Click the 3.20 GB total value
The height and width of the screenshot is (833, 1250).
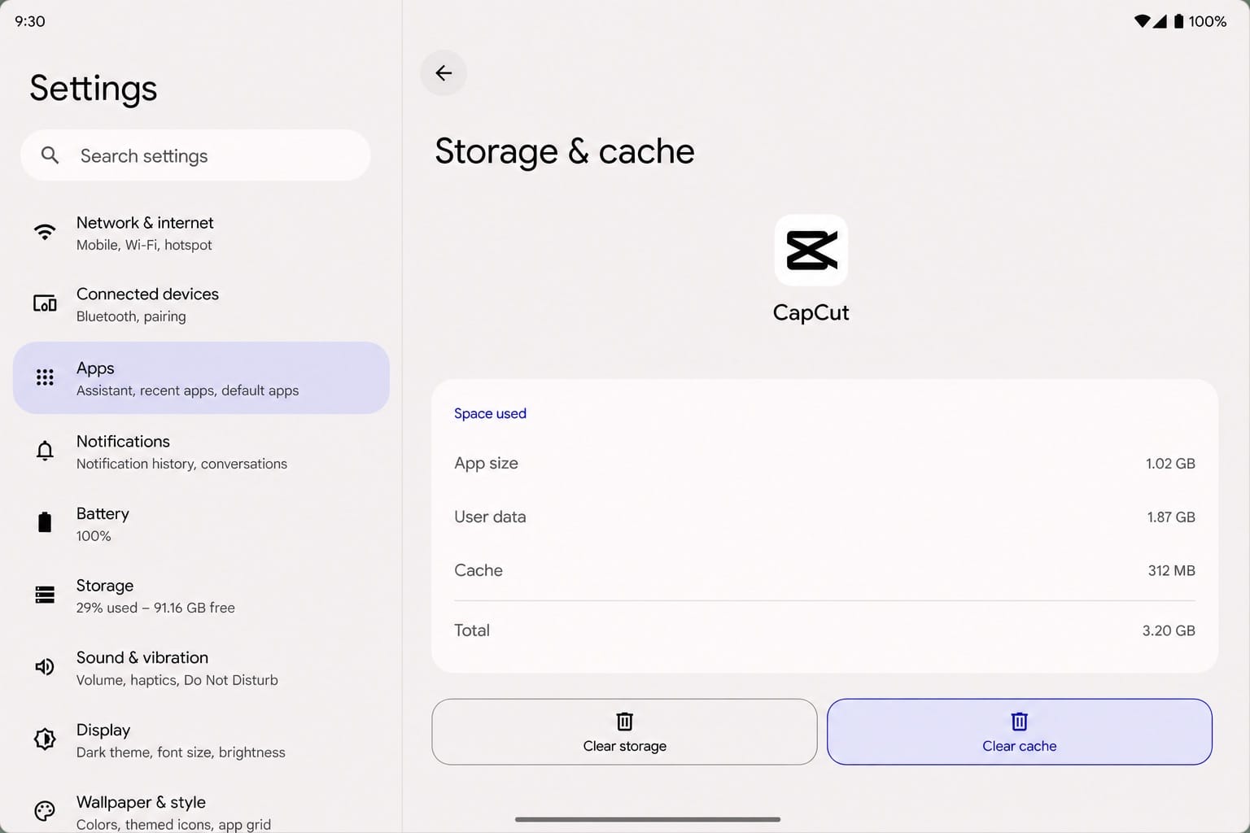[x=1169, y=630]
